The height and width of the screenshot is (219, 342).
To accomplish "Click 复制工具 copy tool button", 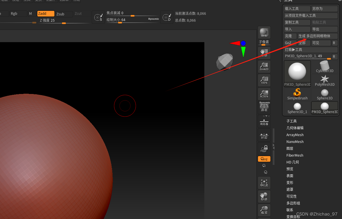I will click(x=297, y=22).
